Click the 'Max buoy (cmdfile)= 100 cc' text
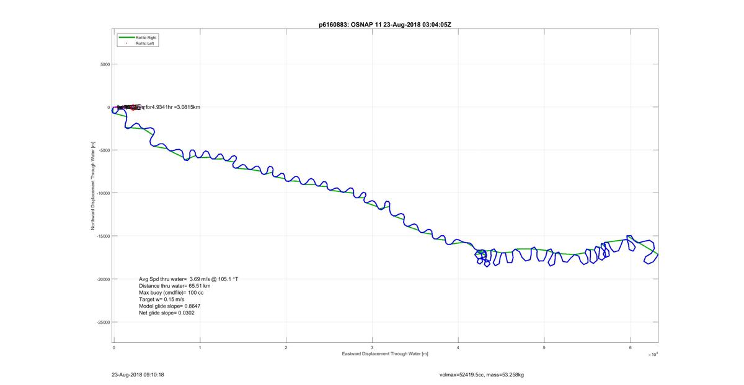Screen dimensions: 744x385 (x=171, y=293)
